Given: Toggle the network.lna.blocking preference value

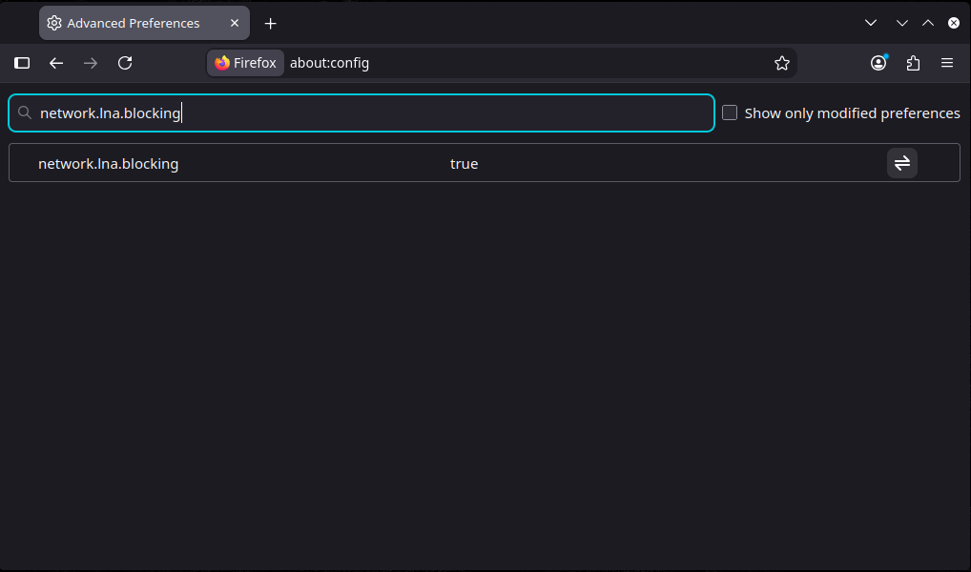Looking at the screenshot, I should 901,163.
